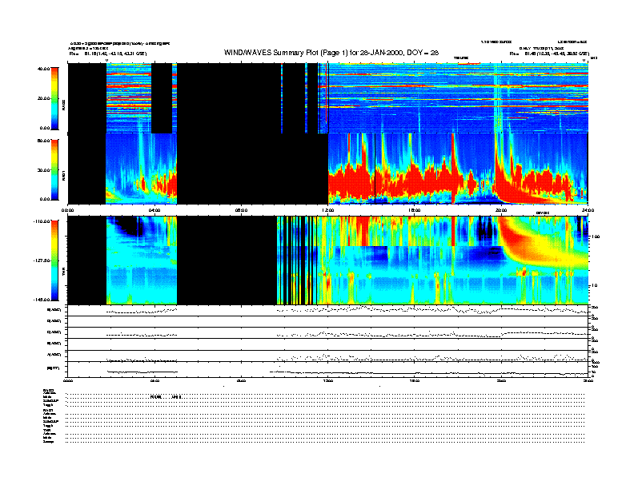Click the red emission band in RAD1 panel

point(400,180)
